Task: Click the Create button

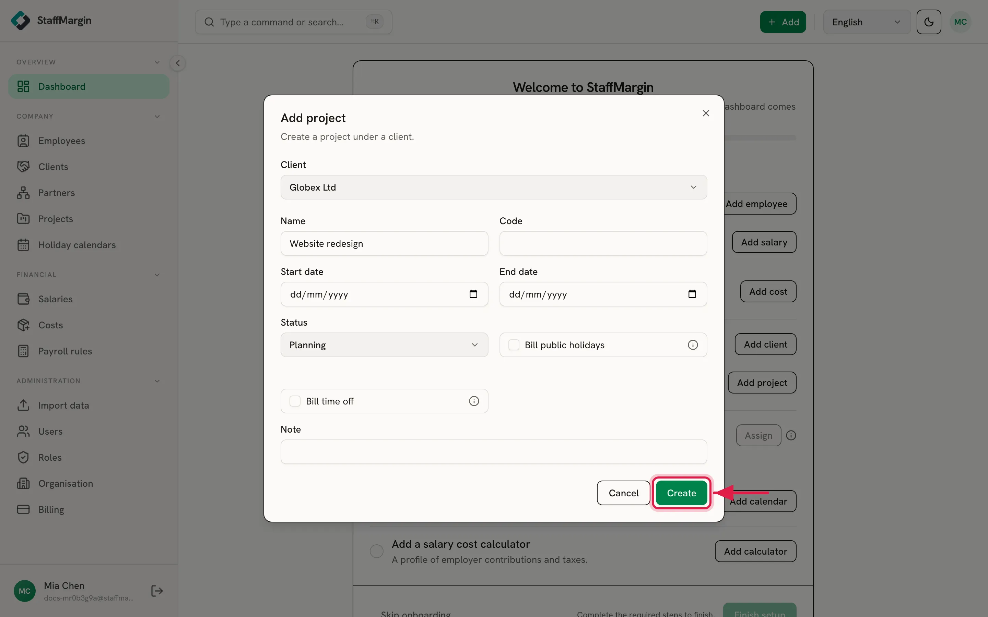Action: click(681, 493)
